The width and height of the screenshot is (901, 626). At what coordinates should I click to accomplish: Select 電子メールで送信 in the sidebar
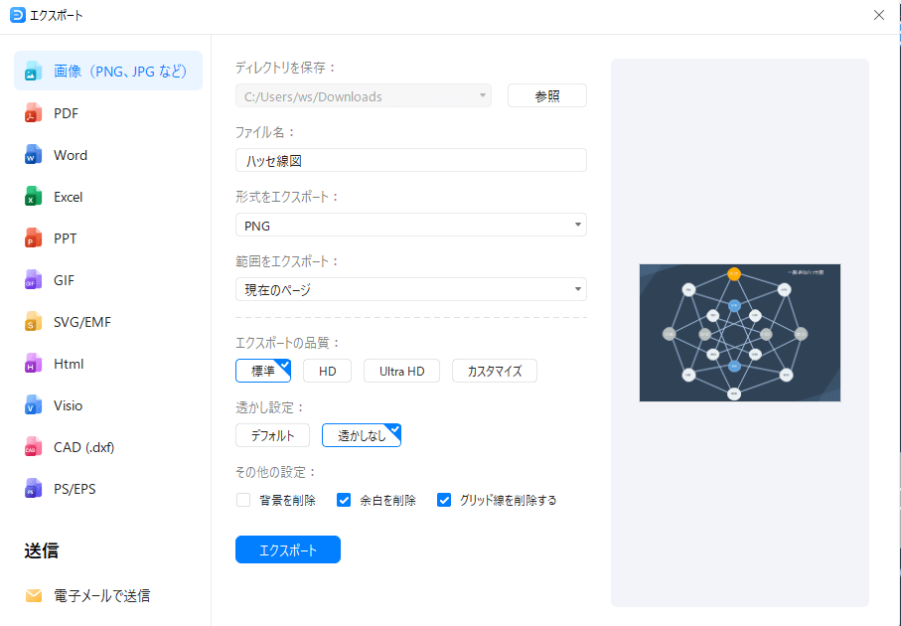101,595
